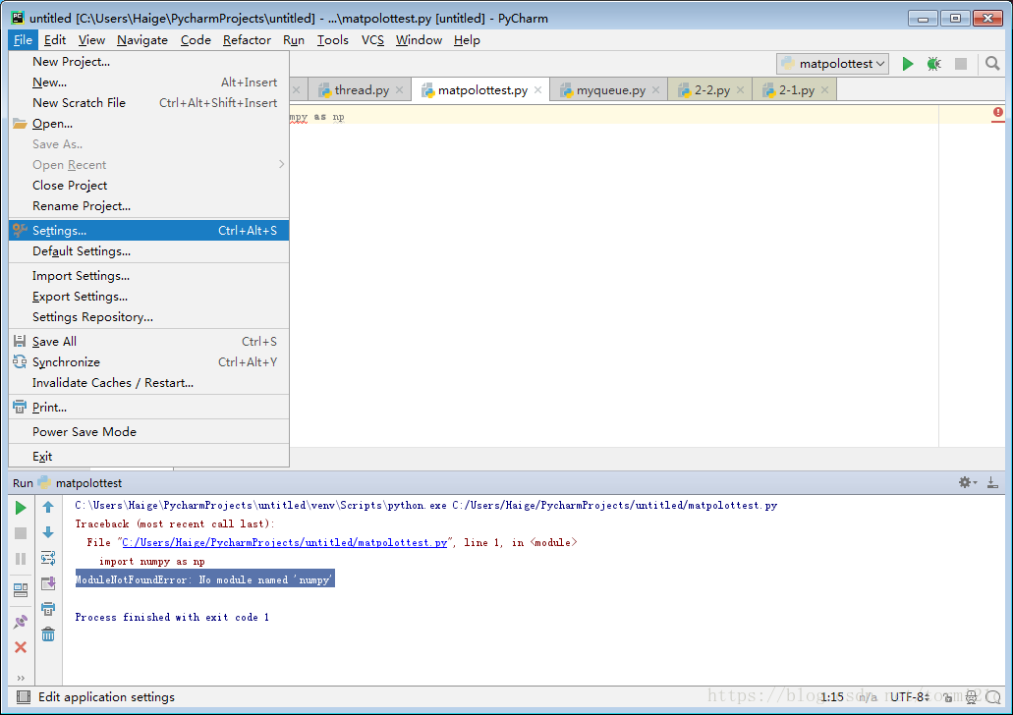Start debugging with the bug icon
The height and width of the screenshot is (715, 1013).
click(933, 63)
